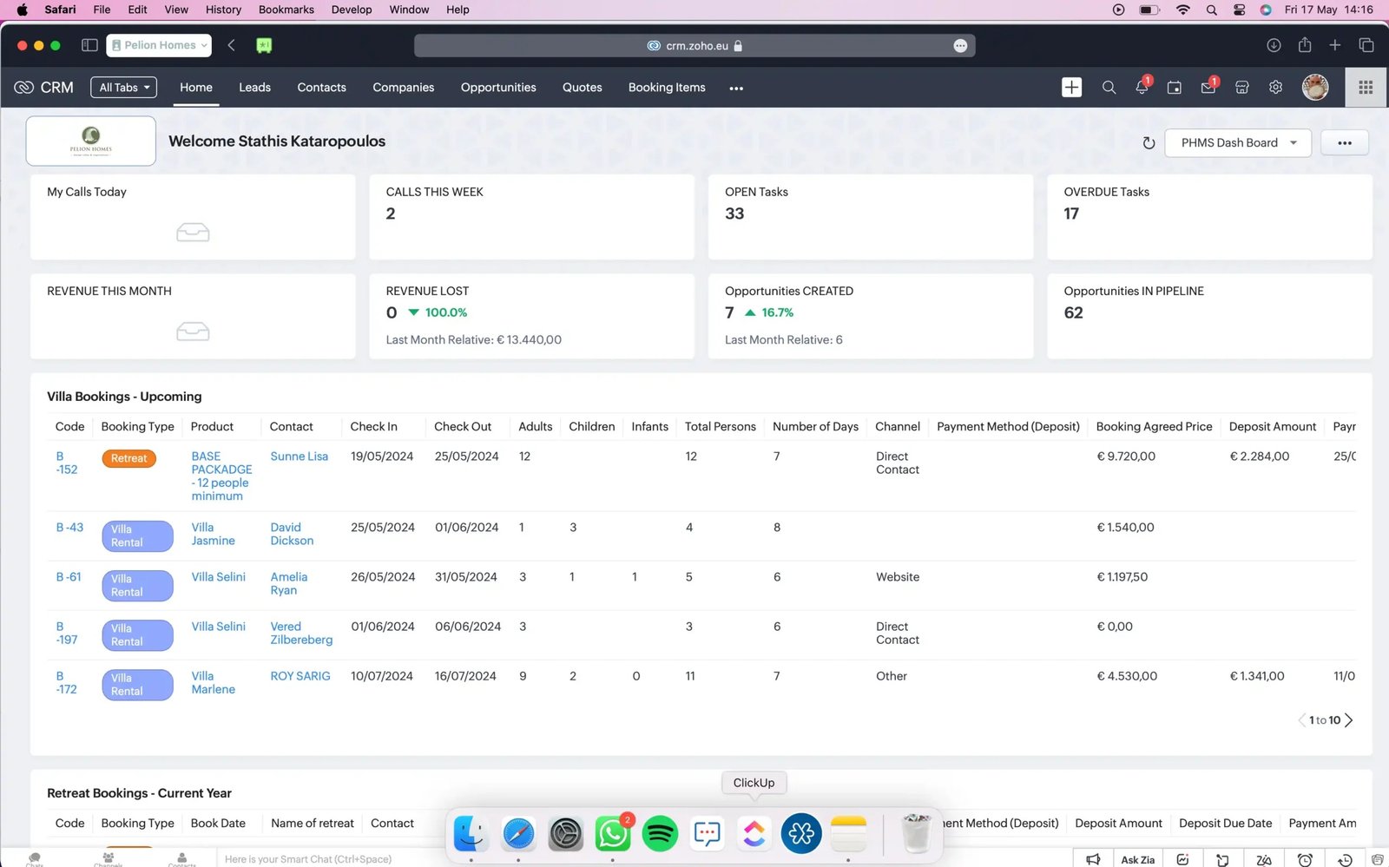Expand the Pelion Homes profile selector

coord(159,45)
